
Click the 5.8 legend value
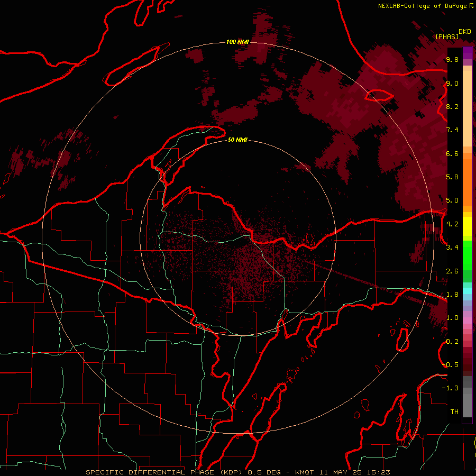click(452, 177)
